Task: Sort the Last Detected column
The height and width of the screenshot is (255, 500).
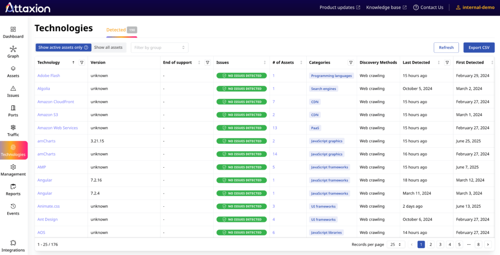Action: pos(439,62)
